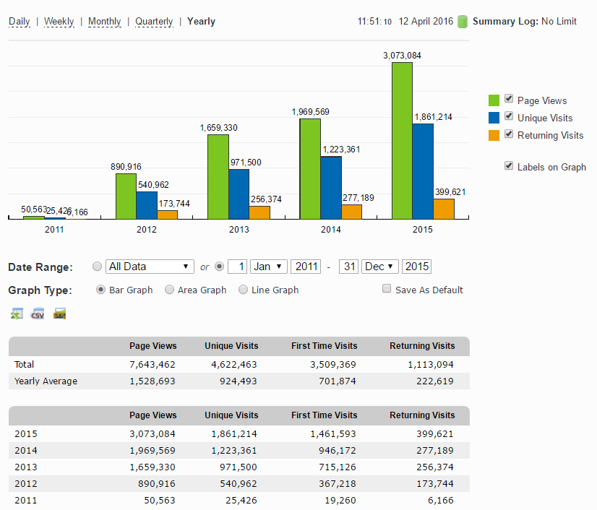Click the export image icon
Image resolution: width=597 pixels, height=510 pixels.
tap(59, 314)
